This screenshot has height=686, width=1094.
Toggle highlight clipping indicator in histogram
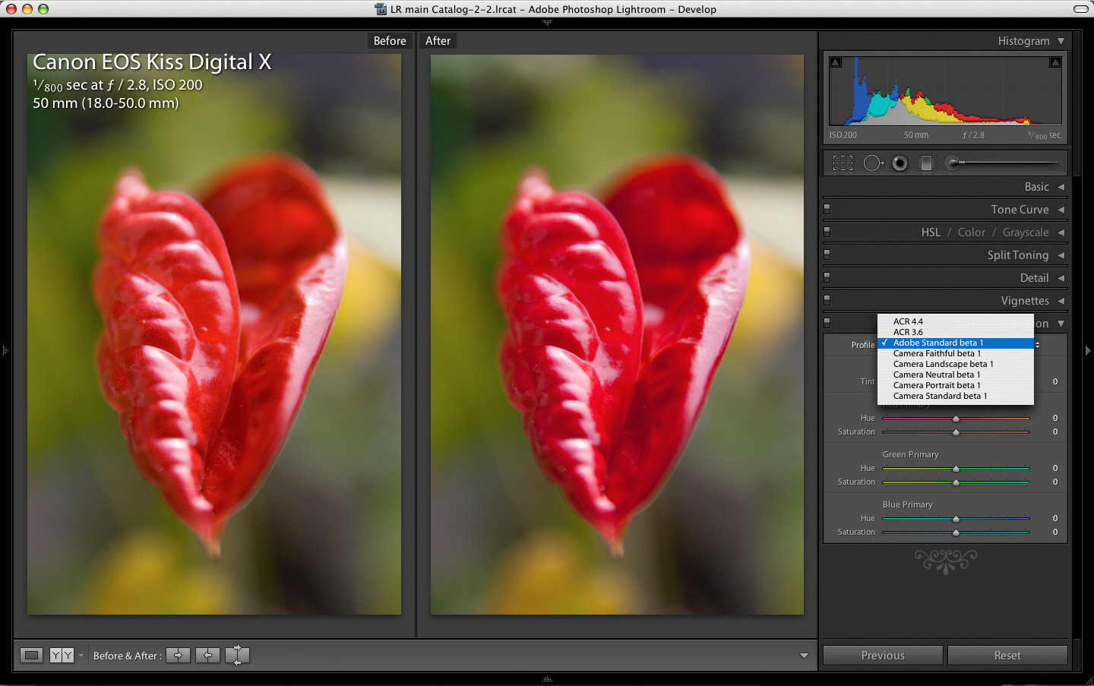point(1055,62)
